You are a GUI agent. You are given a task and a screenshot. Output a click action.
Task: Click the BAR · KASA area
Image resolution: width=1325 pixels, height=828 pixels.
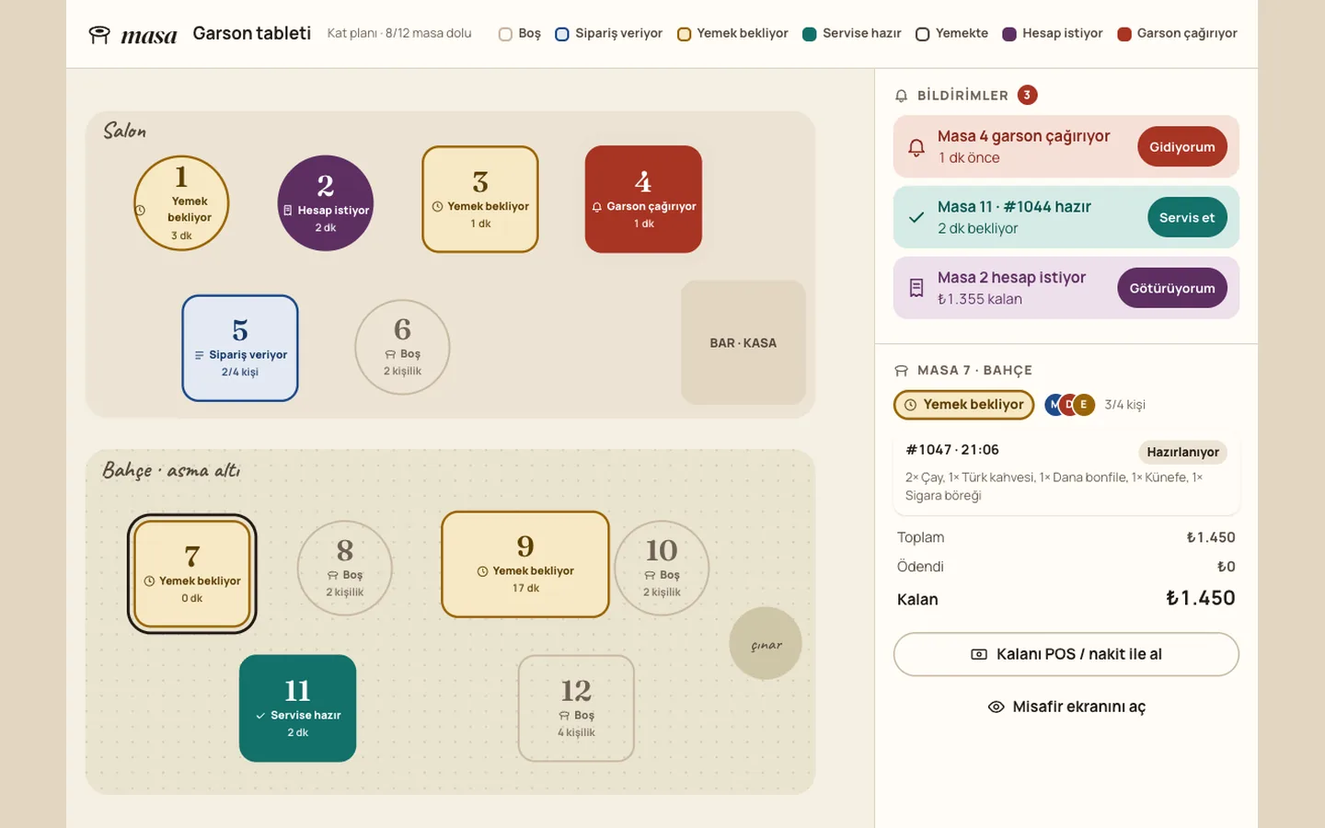click(x=743, y=342)
